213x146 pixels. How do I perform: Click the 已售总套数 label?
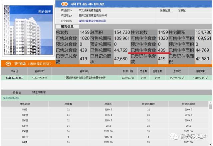(66, 50)
